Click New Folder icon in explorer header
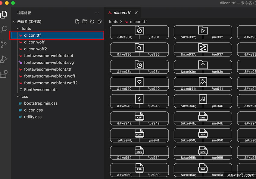 (85, 22)
